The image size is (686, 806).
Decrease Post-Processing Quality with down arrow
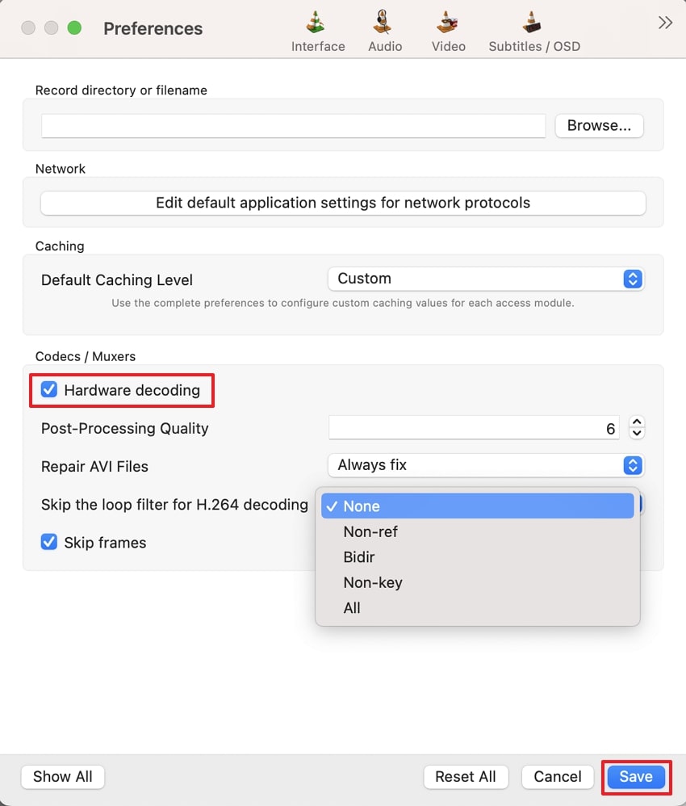click(637, 433)
